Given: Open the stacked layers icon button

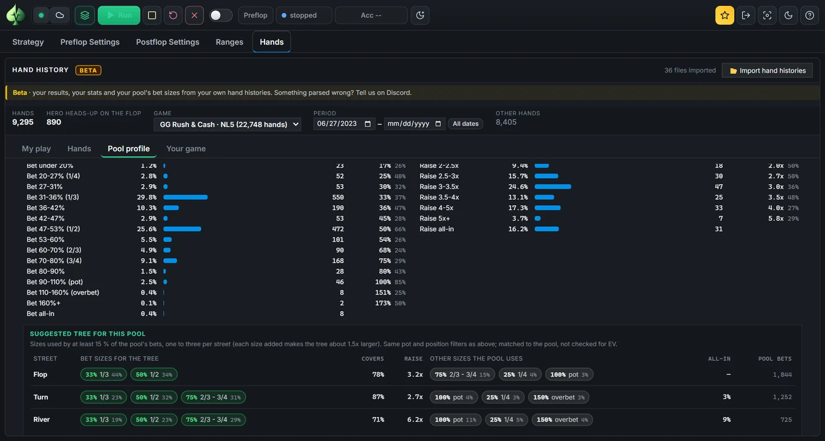Looking at the screenshot, I should point(85,15).
